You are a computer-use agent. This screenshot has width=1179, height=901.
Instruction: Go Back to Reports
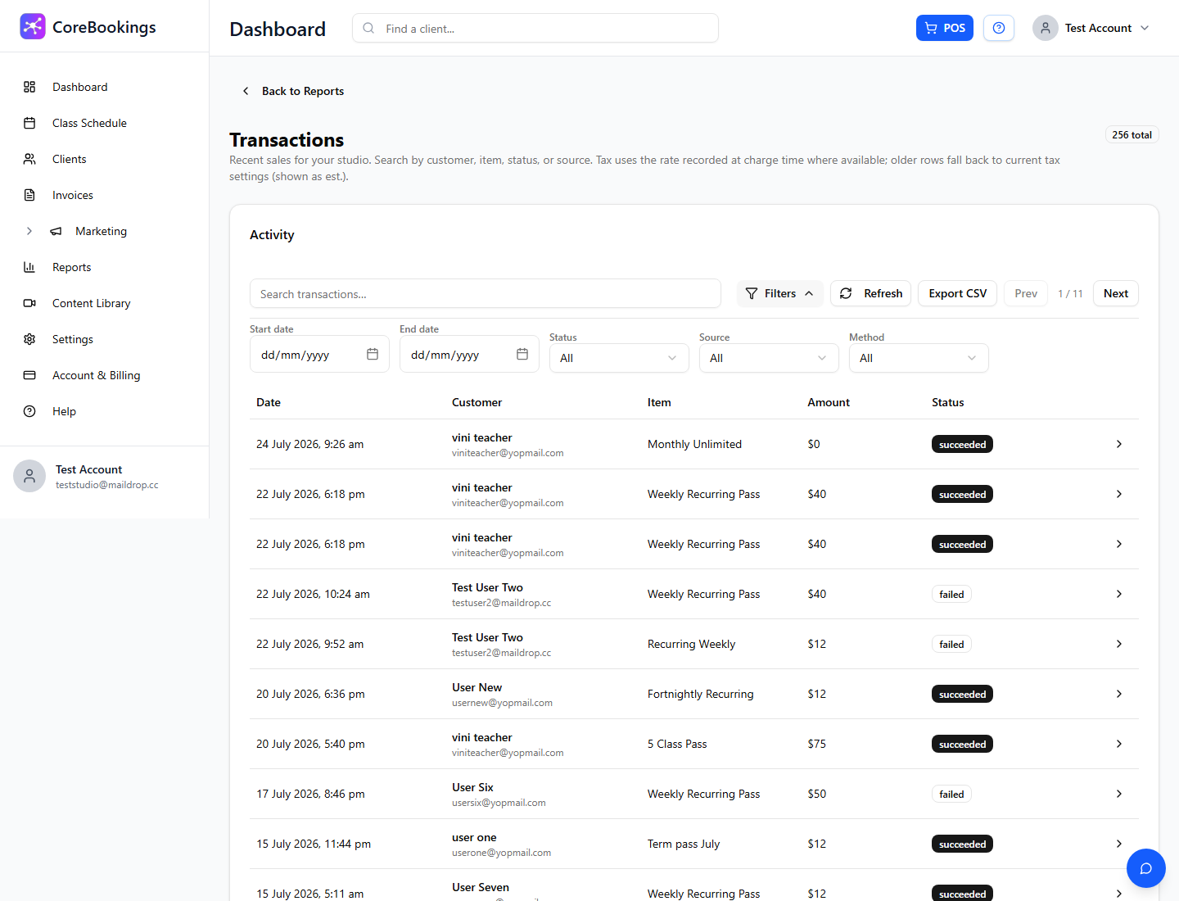[292, 91]
